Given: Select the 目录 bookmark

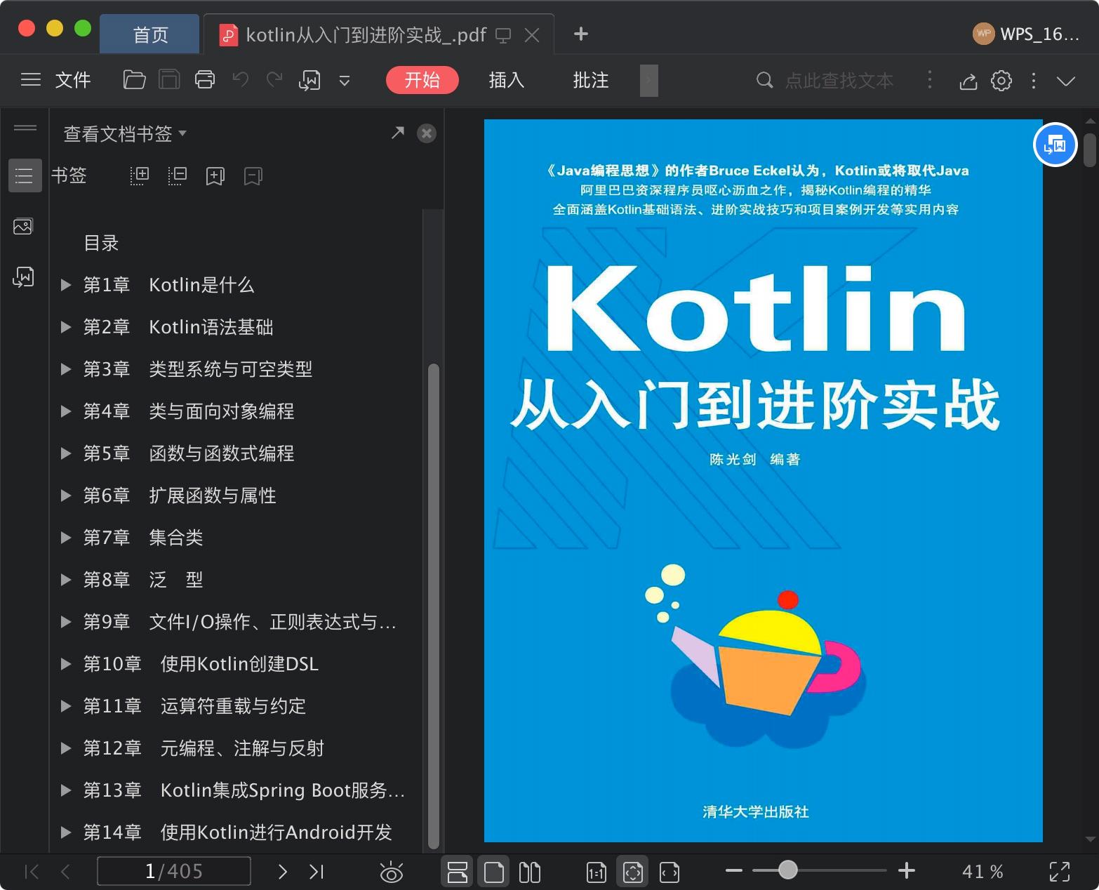Looking at the screenshot, I should [101, 243].
